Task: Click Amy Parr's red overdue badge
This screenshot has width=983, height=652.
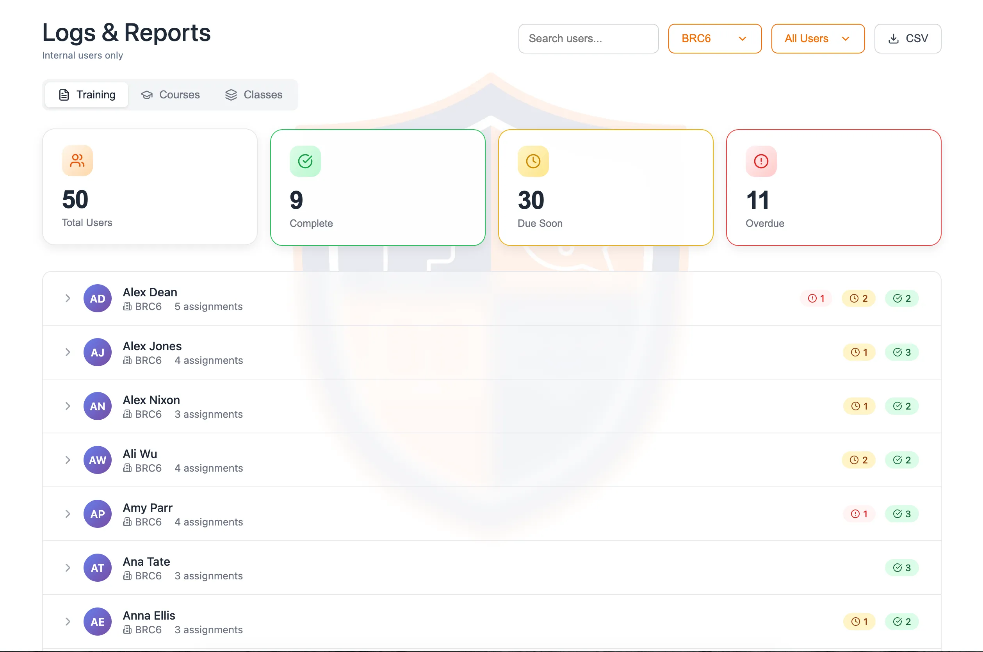Action: pos(859,514)
